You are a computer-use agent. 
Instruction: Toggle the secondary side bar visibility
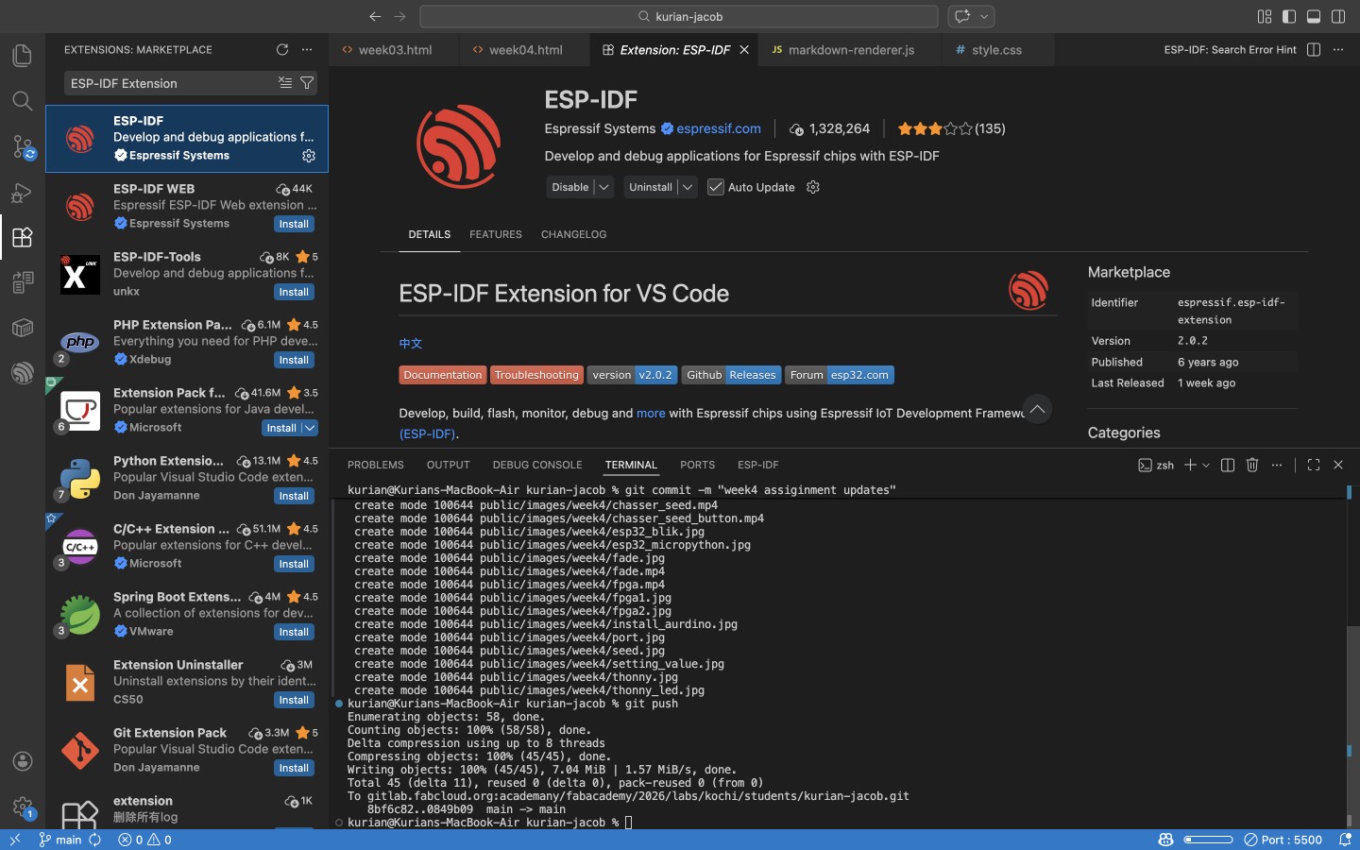tap(1338, 16)
